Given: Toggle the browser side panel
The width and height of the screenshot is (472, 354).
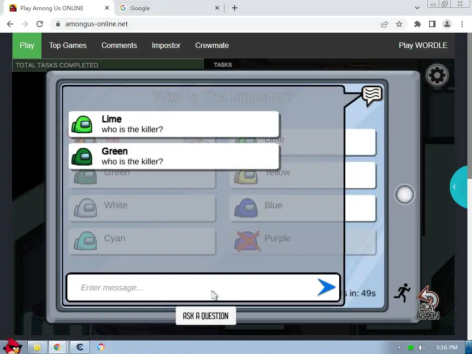Looking at the screenshot, I should pos(432,24).
